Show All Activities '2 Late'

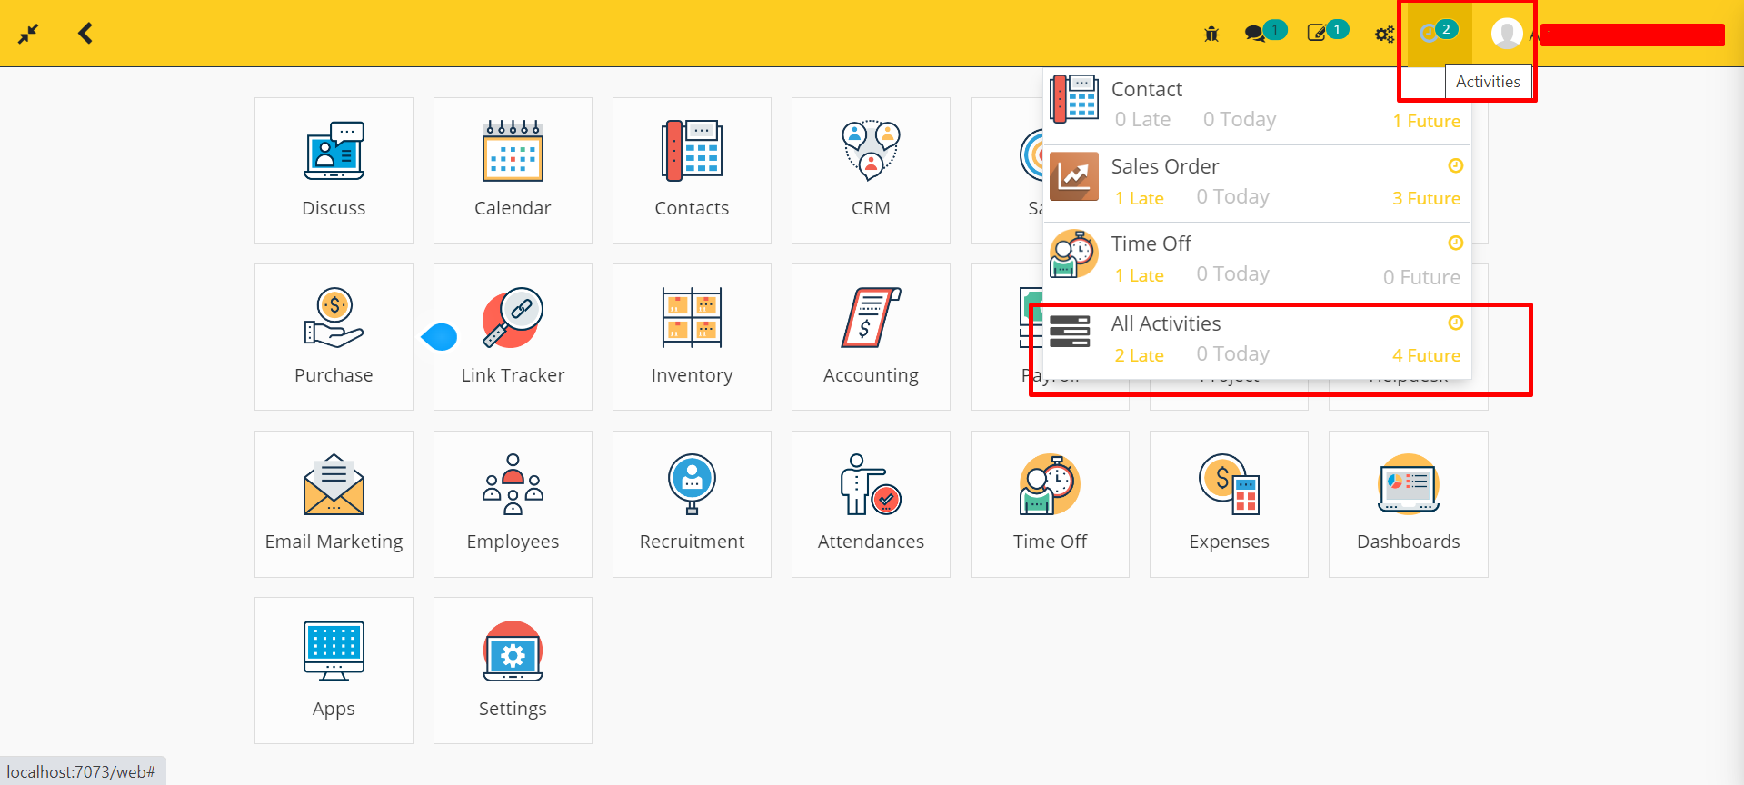point(1139,355)
